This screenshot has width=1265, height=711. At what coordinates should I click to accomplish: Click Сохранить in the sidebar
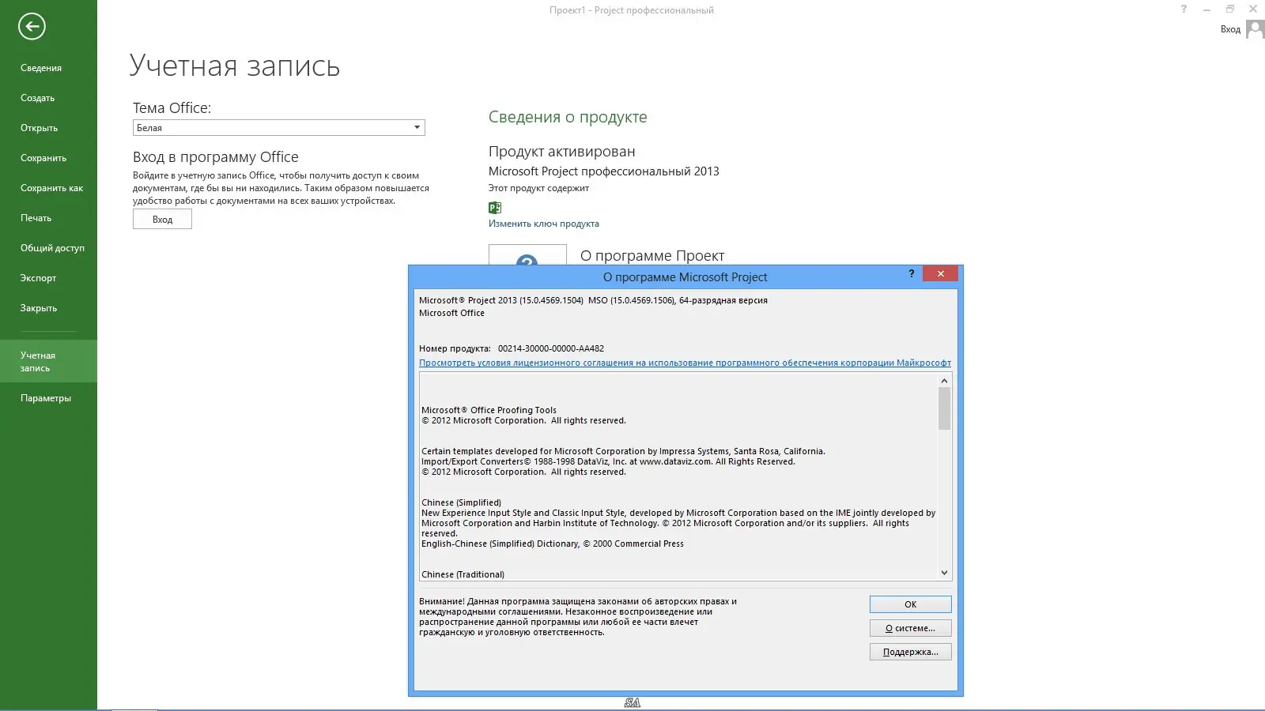tap(43, 158)
